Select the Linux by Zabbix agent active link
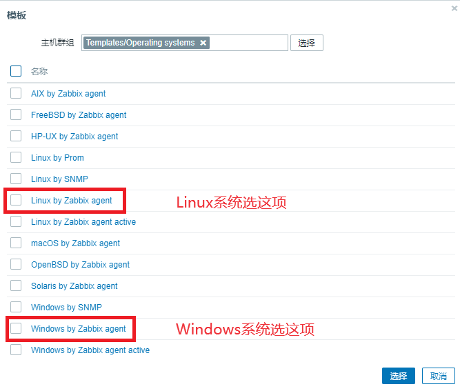The width and height of the screenshot is (460, 391). click(83, 222)
